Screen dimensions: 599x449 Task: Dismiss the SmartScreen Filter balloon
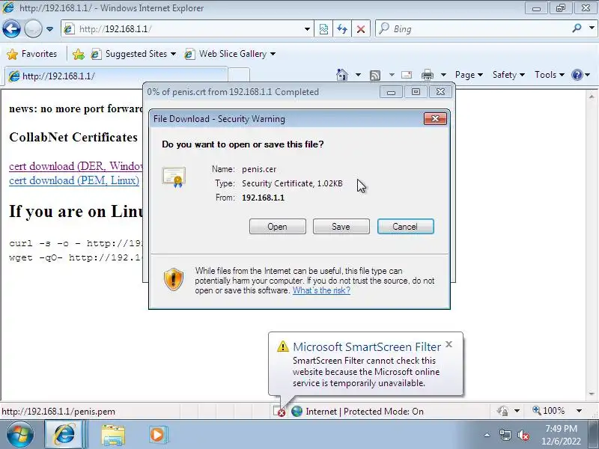[x=449, y=344]
